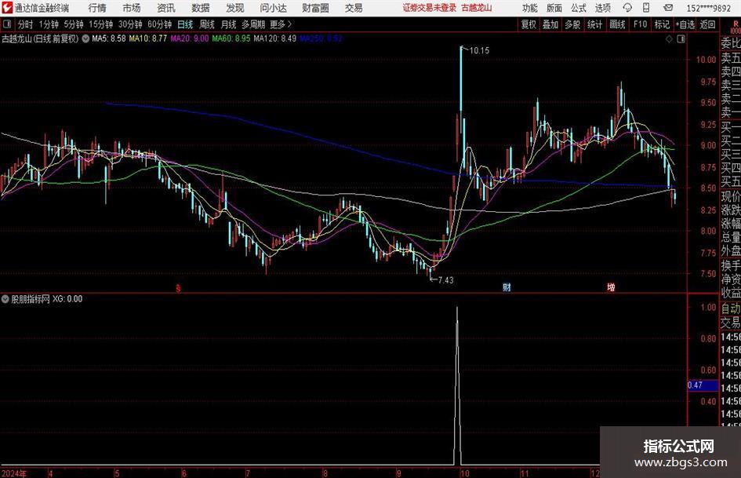
Task: Click the 返回 back button
Action: click(707, 24)
